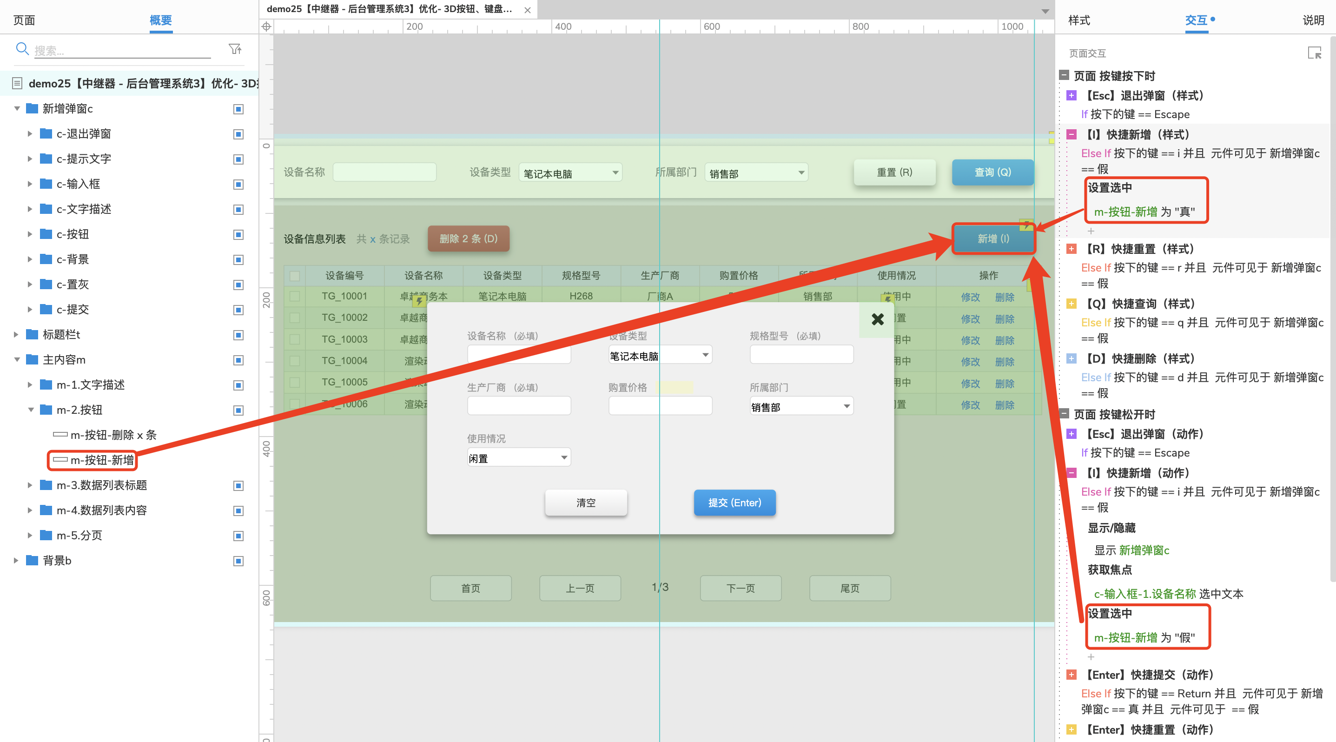Click the ruler origin crosshair icon
Viewport: 1336px width, 742px height.
266,26
